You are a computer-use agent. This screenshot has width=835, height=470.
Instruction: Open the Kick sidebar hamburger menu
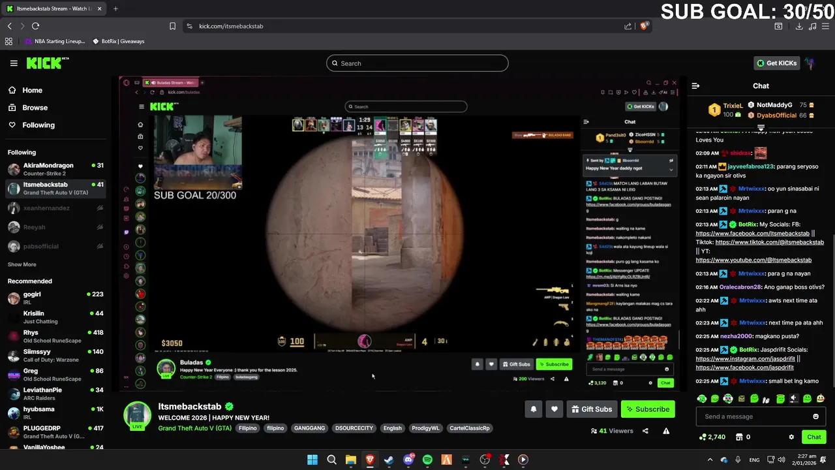point(14,63)
